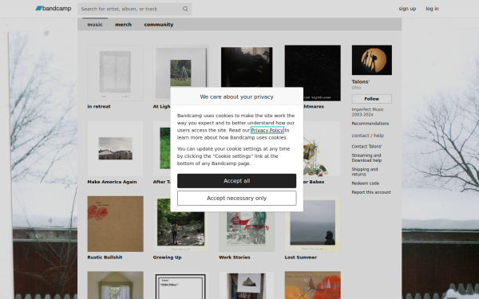Open the At Light album cover in the top row
479x299 pixels.
coord(181,66)
